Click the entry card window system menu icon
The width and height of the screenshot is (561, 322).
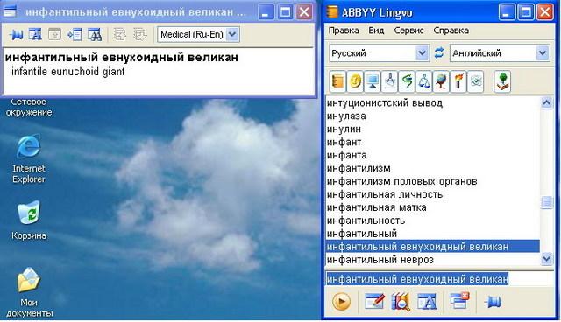click(x=10, y=11)
